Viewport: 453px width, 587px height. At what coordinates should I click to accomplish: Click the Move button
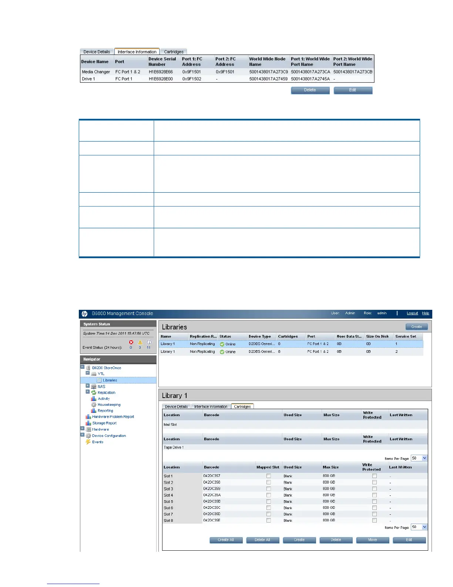click(372, 540)
